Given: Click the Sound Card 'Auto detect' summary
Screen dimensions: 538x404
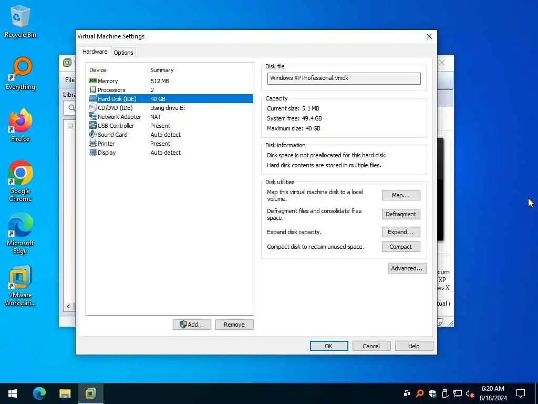Looking at the screenshot, I should [x=165, y=135].
